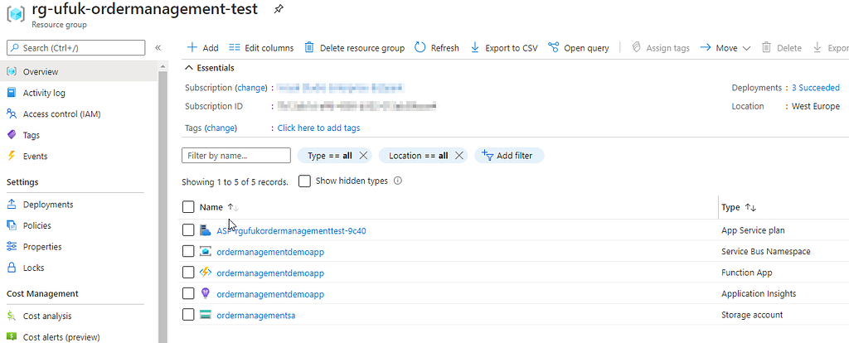Viewport: 849px width, 343px height.
Task: Check the ordermanagementsa row checkbox
Action: 188,315
